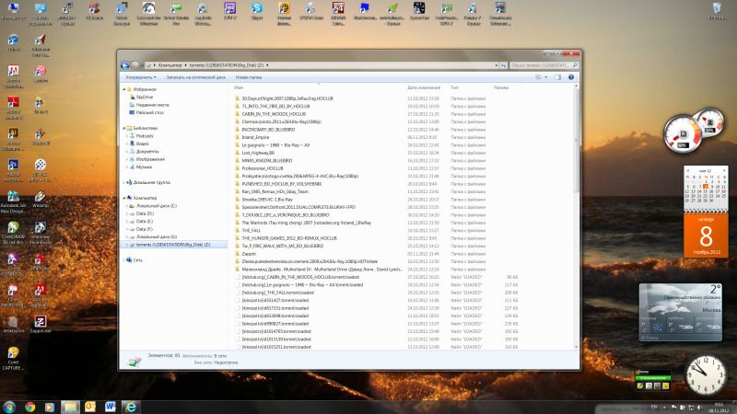Toggle the preview pane icon in Explorer toolbar

pos(557,77)
